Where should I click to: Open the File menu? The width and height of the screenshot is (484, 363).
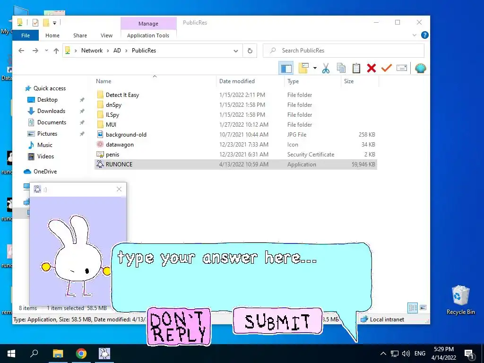pyautogui.click(x=26, y=35)
